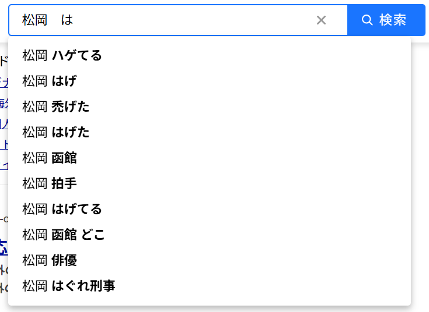
Task: Pick suggestion 松岡 函館
Action: tap(210, 158)
